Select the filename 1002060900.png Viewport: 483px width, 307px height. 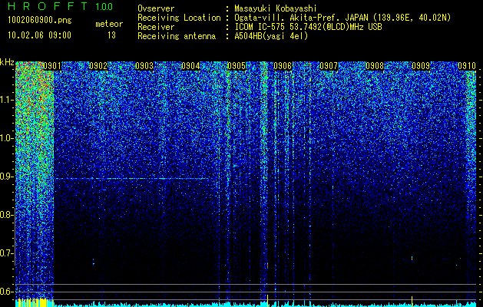(x=39, y=21)
